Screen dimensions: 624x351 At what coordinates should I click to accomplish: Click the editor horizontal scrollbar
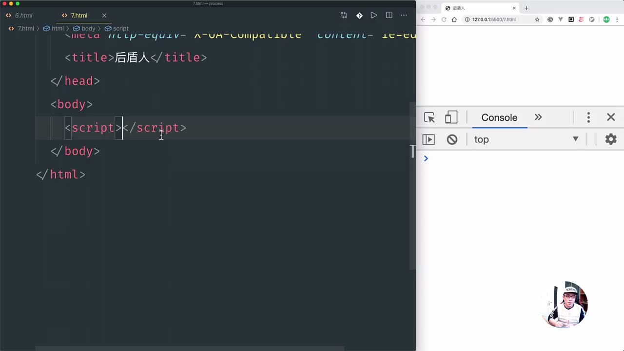[x=190, y=349]
